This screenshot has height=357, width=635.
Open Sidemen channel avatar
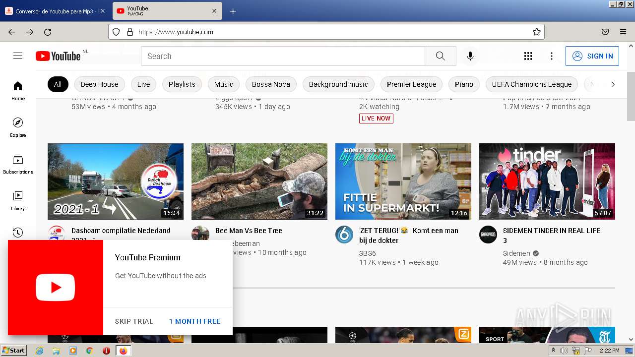(x=488, y=235)
